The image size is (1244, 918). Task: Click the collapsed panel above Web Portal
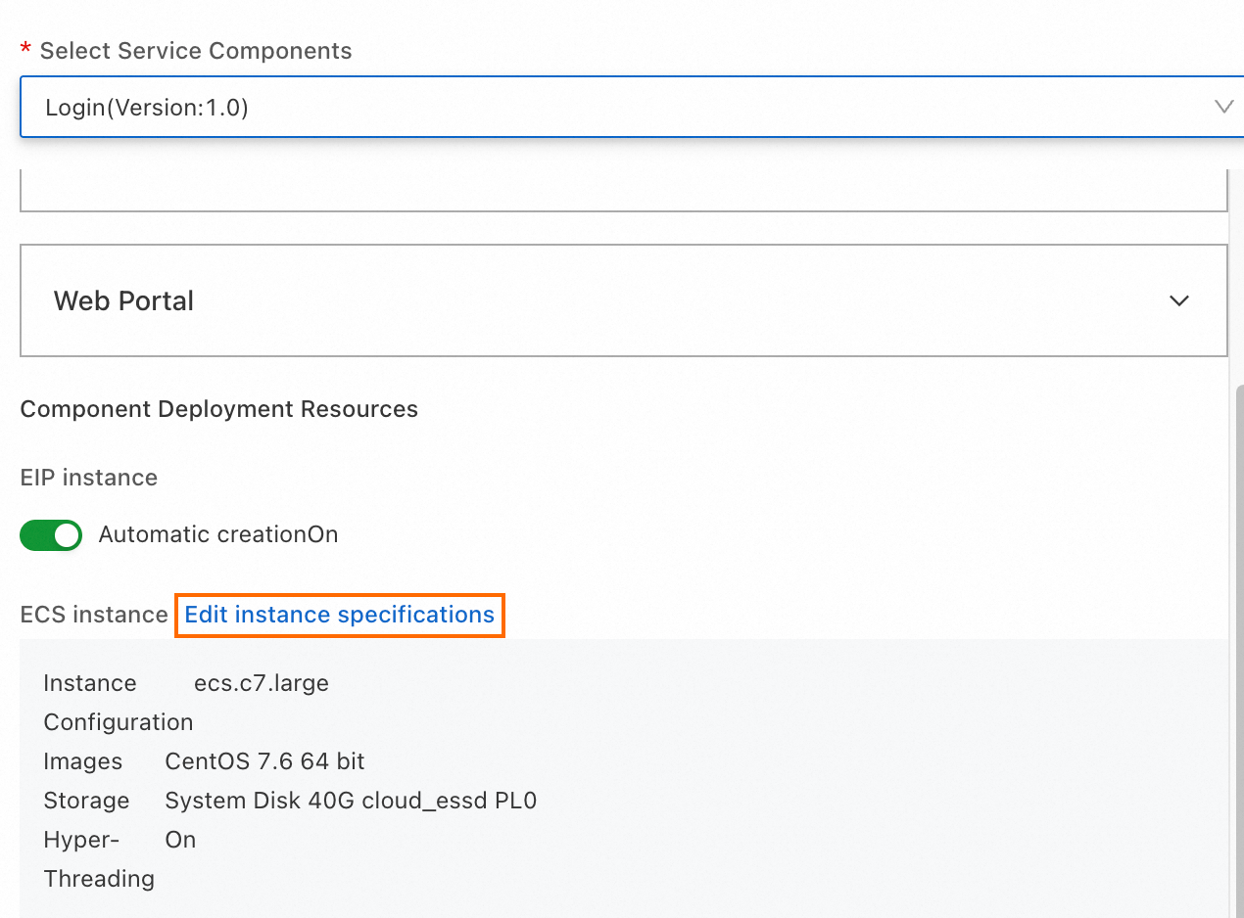(x=623, y=191)
